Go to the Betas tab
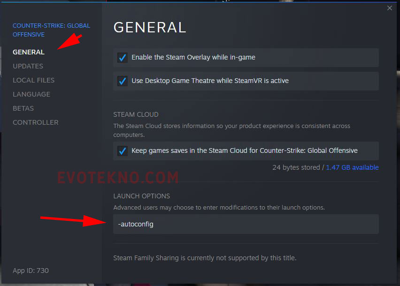 pos(23,108)
